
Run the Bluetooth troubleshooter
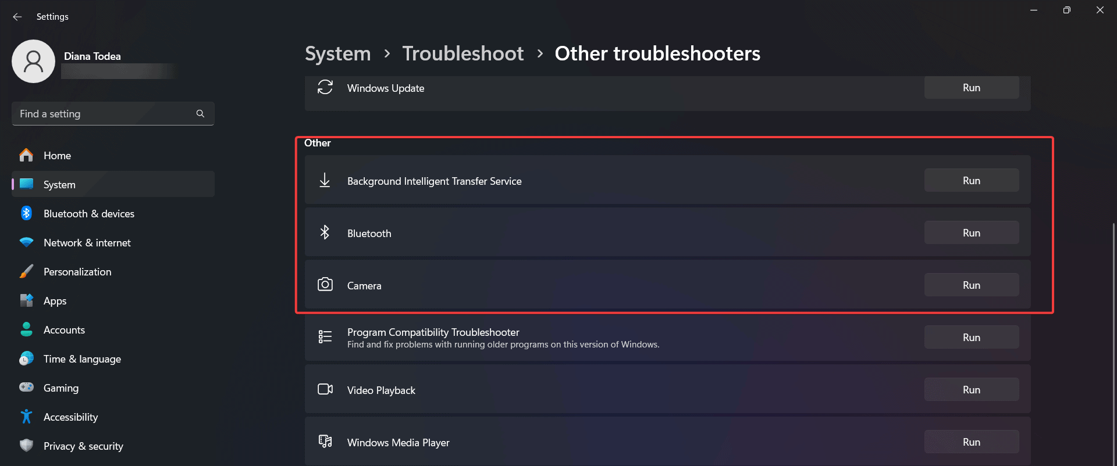[971, 233]
